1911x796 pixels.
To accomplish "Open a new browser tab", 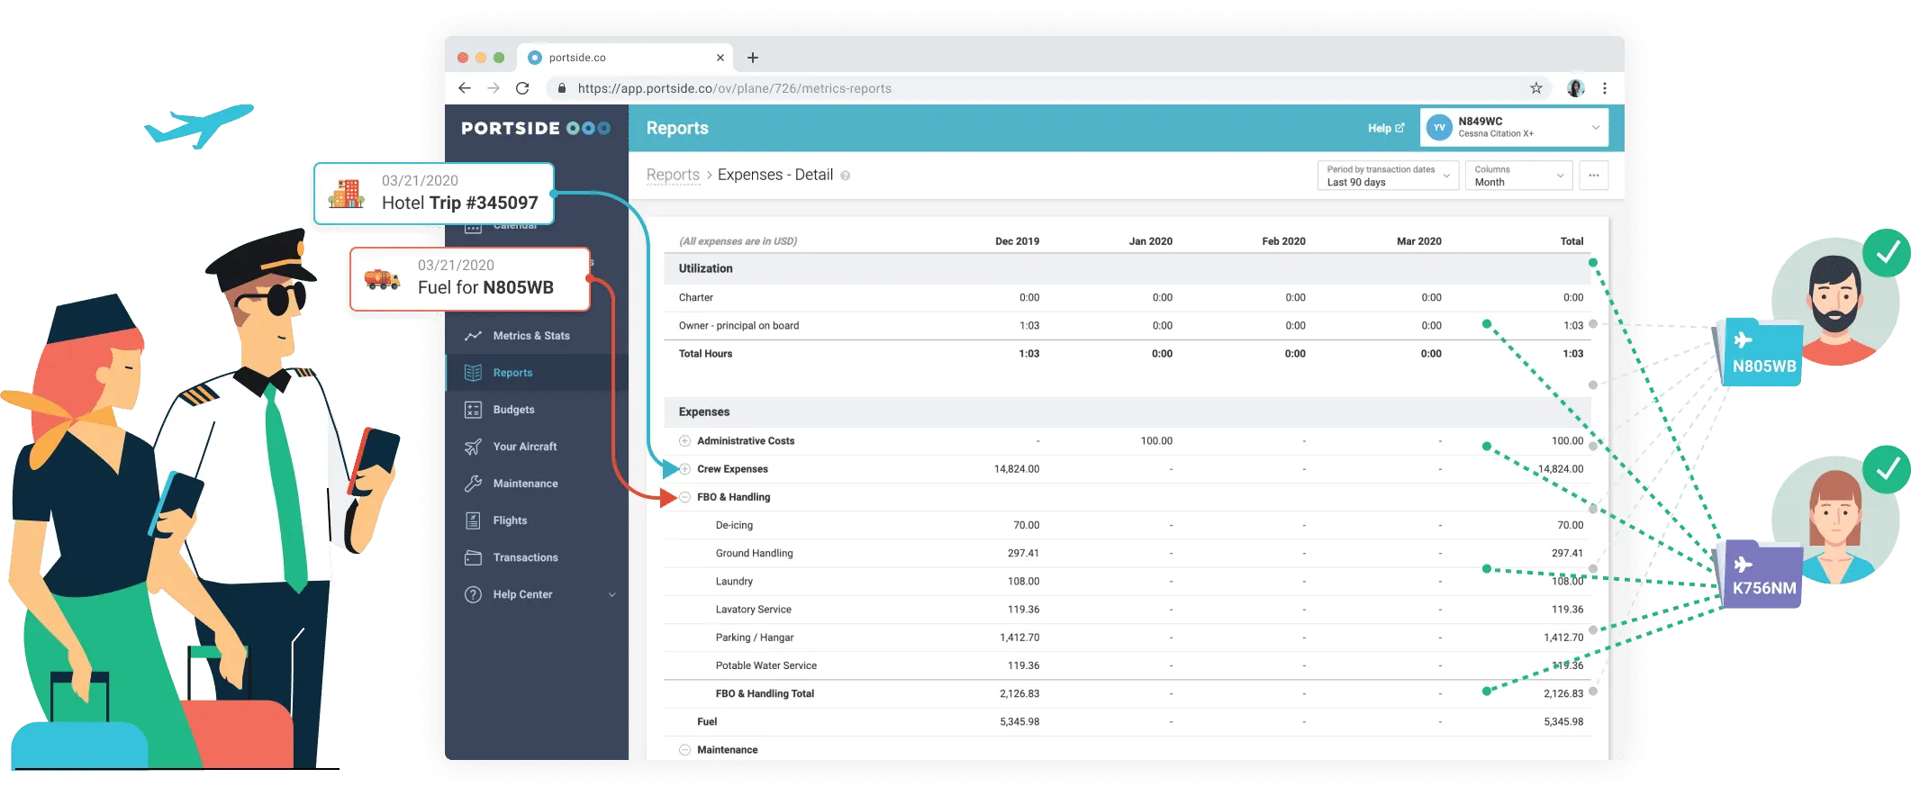I will pyautogui.click(x=753, y=58).
